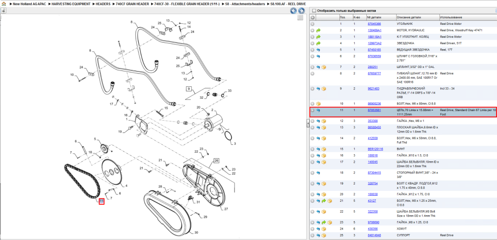Go to the home icon in breadcrumb
The width and height of the screenshot is (497, 240).
(x=3, y=4)
